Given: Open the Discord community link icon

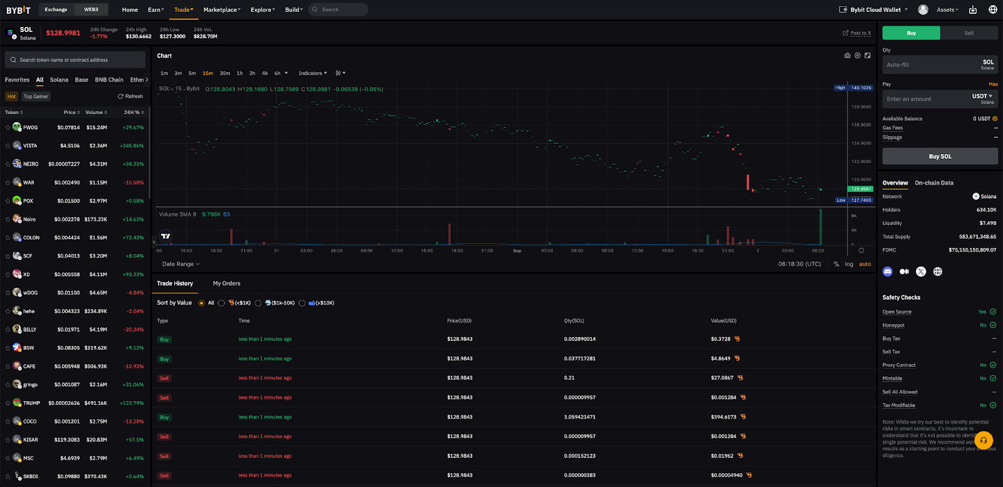Looking at the screenshot, I should click(887, 271).
